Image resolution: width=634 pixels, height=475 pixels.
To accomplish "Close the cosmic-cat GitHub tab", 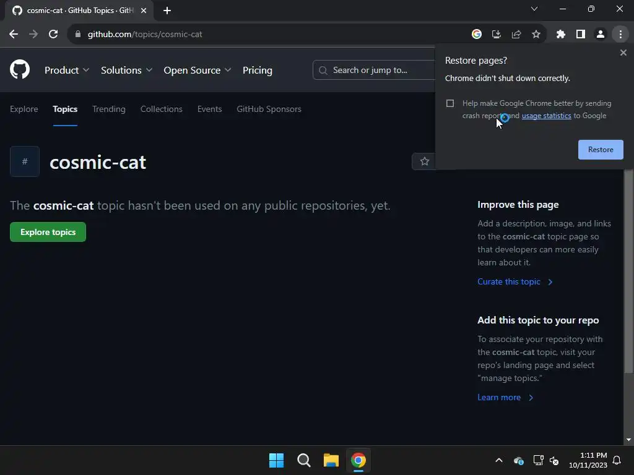I will coord(144,11).
